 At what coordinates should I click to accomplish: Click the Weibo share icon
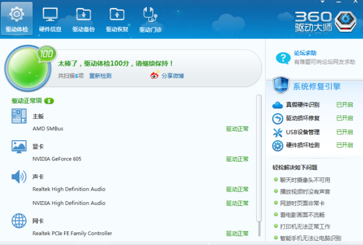(x=154, y=75)
